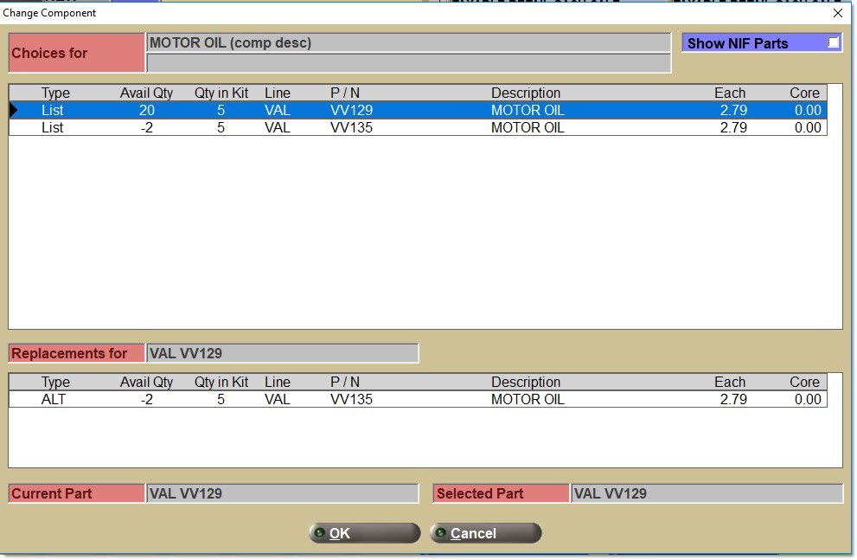Screen dimensions: 857x560
Task: Click the Each header in replacements list
Action: point(729,382)
